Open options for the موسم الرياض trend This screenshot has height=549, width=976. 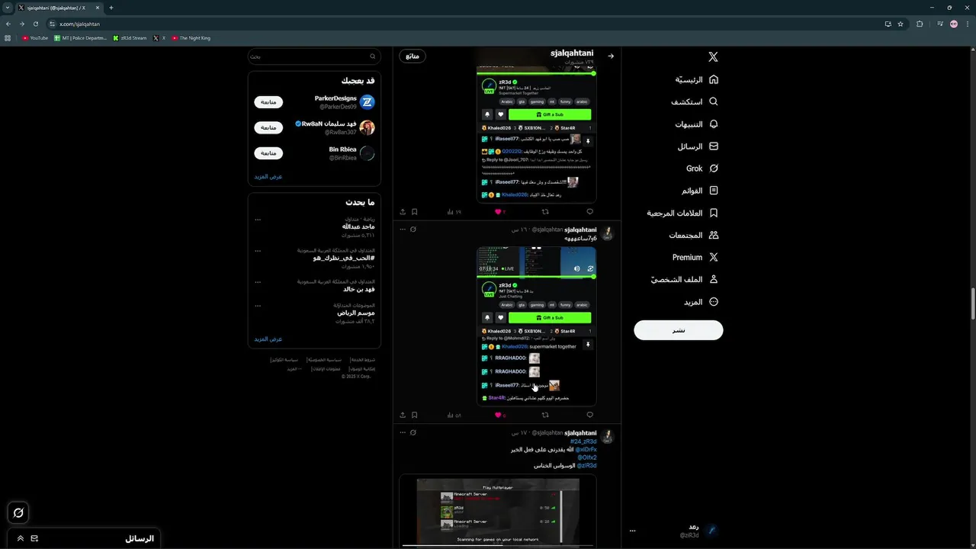coord(258,305)
